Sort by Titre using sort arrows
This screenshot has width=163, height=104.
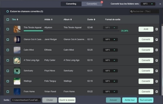(17, 20)
